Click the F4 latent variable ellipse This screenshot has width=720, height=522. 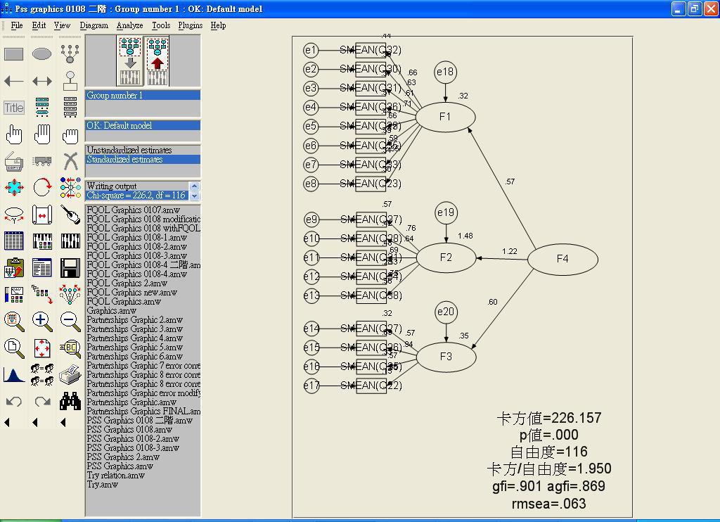point(562,259)
